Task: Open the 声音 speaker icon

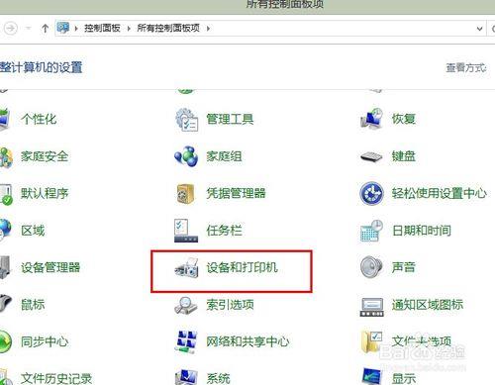Action: 371,267
